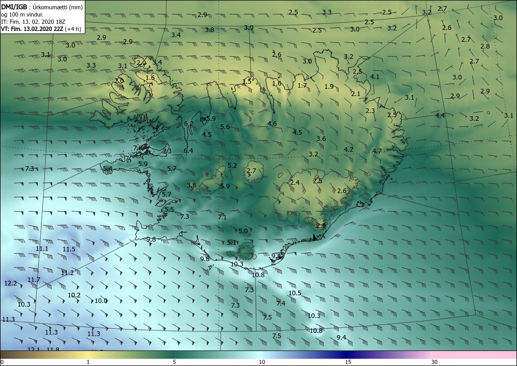
Task: Click the 12.2 value on the map
Action: click(10, 283)
